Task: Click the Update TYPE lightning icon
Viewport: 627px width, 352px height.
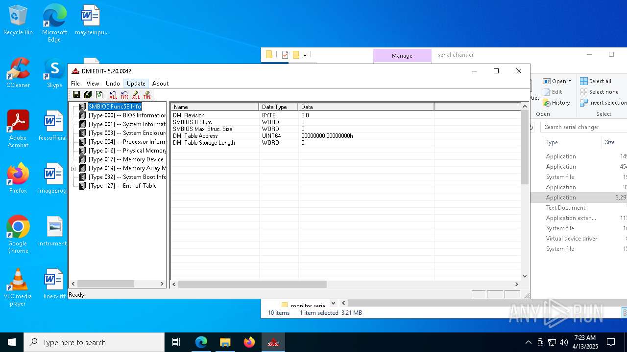Action: [147, 95]
